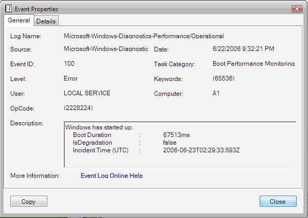Image resolution: width=308 pixels, height=218 pixels.
Task: Click the Event ID value 100
Action: (69, 64)
